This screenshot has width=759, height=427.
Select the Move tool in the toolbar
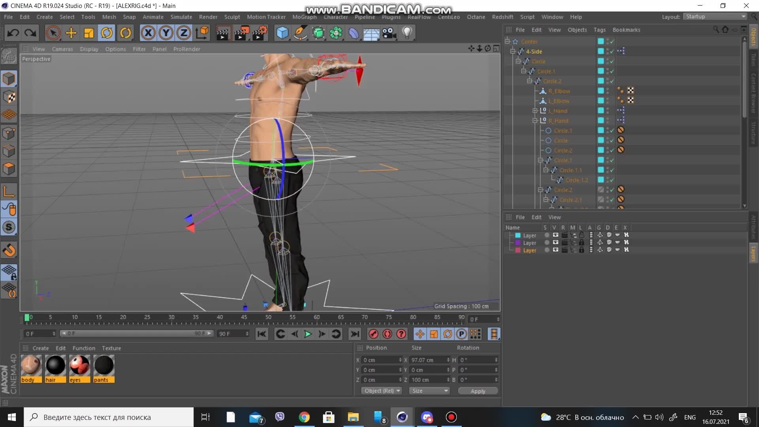(x=71, y=33)
